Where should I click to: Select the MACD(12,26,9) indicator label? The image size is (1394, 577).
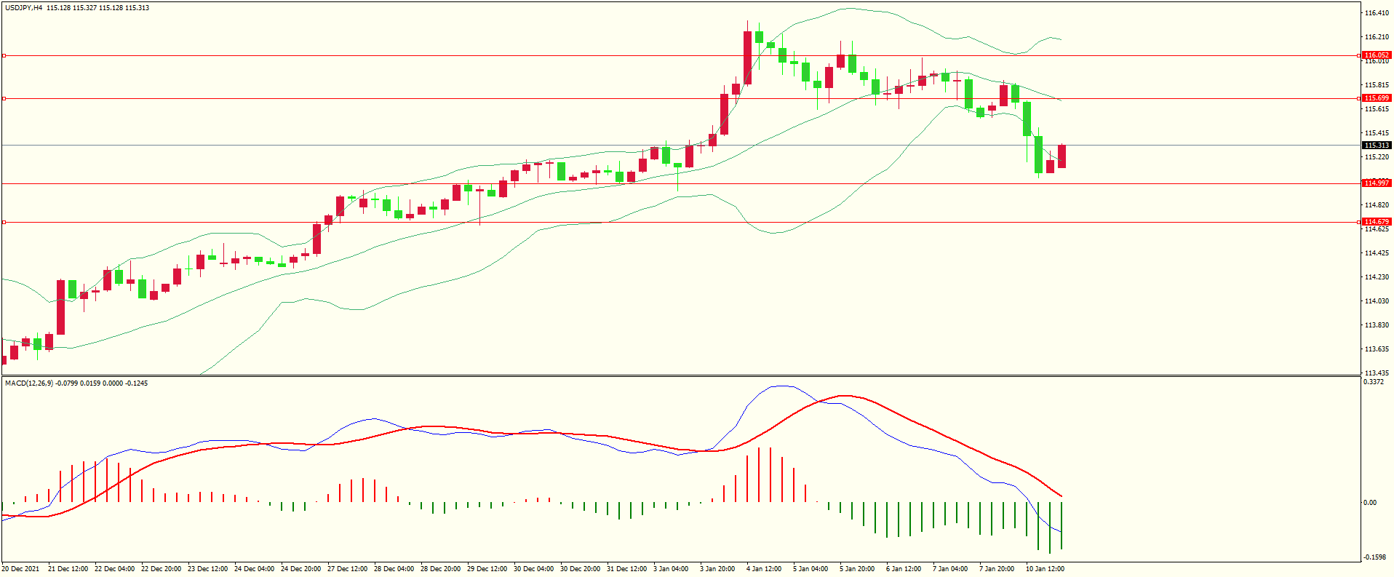point(28,383)
